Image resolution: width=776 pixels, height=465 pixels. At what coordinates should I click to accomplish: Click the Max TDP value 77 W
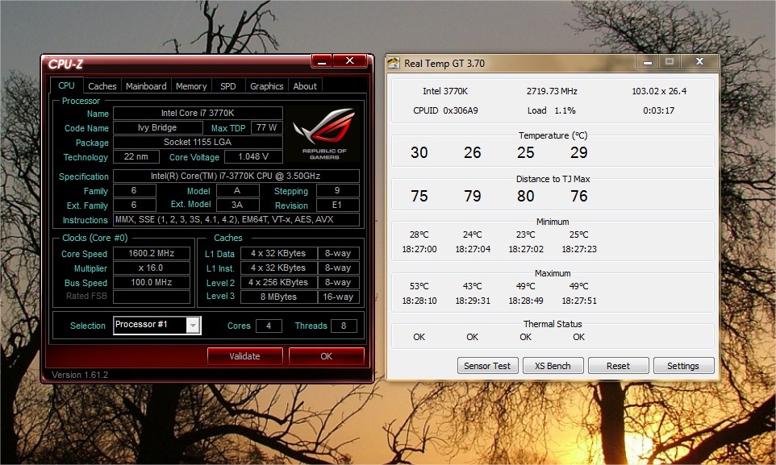coord(267,127)
